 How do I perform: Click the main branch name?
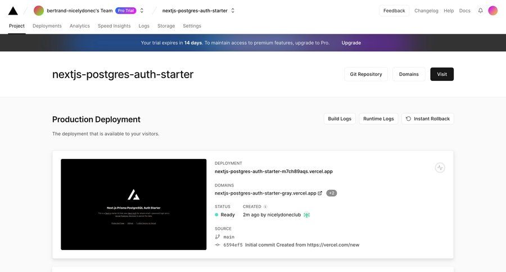pos(229,237)
